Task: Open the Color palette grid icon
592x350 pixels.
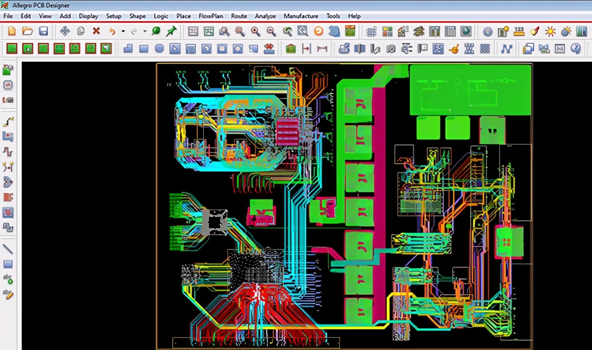Action: [x=387, y=32]
